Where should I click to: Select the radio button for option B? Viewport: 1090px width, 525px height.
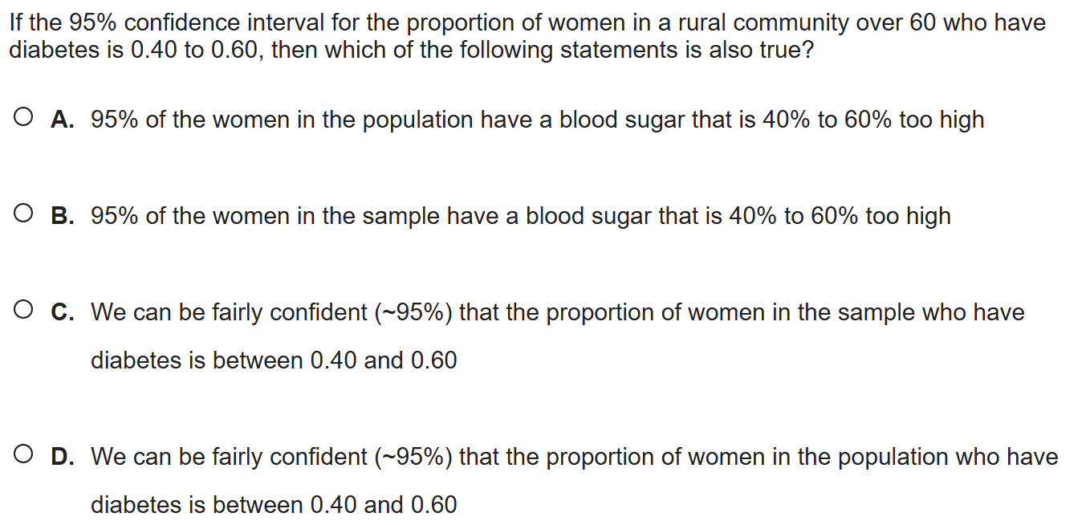pyautogui.click(x=23, y=214)
